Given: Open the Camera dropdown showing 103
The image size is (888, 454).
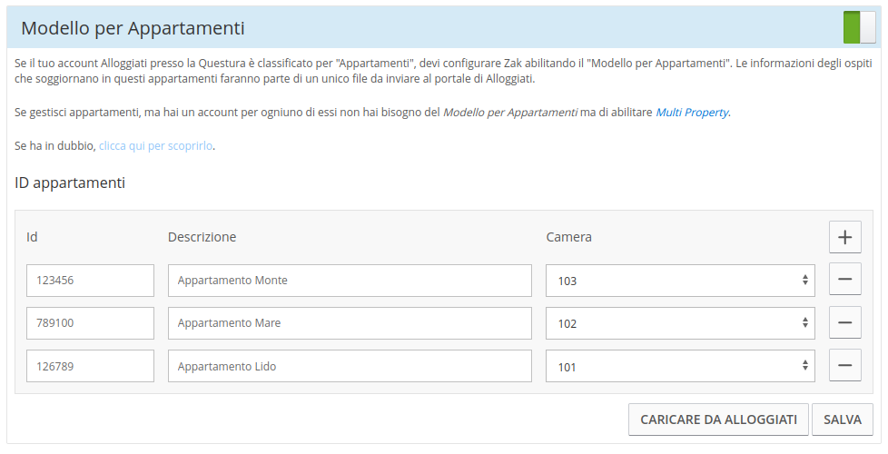Looking at the screenshot, I should pos(680,281).
